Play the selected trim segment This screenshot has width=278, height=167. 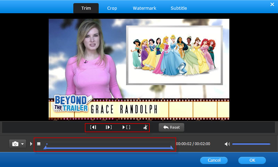pyautogui.click(x=126, y=127)
